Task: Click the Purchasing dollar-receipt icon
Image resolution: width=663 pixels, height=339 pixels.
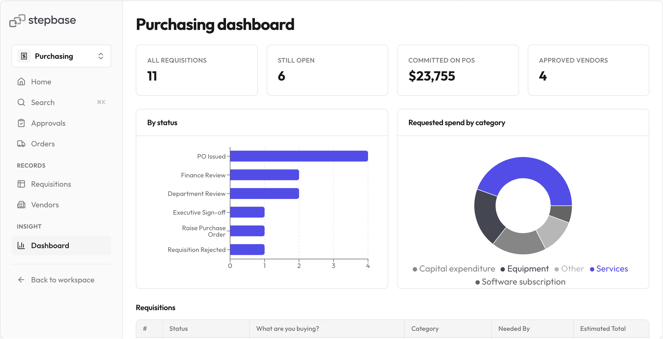Action: [x=24, y=56]
